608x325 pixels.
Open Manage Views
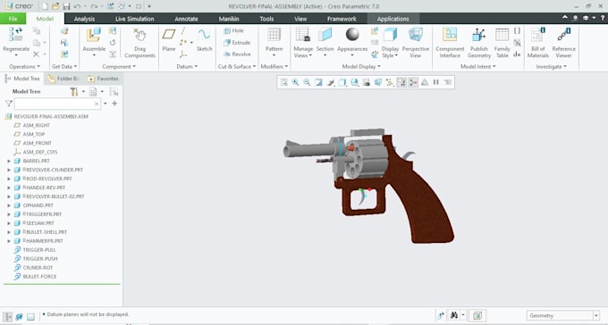(x=303, y=43)
